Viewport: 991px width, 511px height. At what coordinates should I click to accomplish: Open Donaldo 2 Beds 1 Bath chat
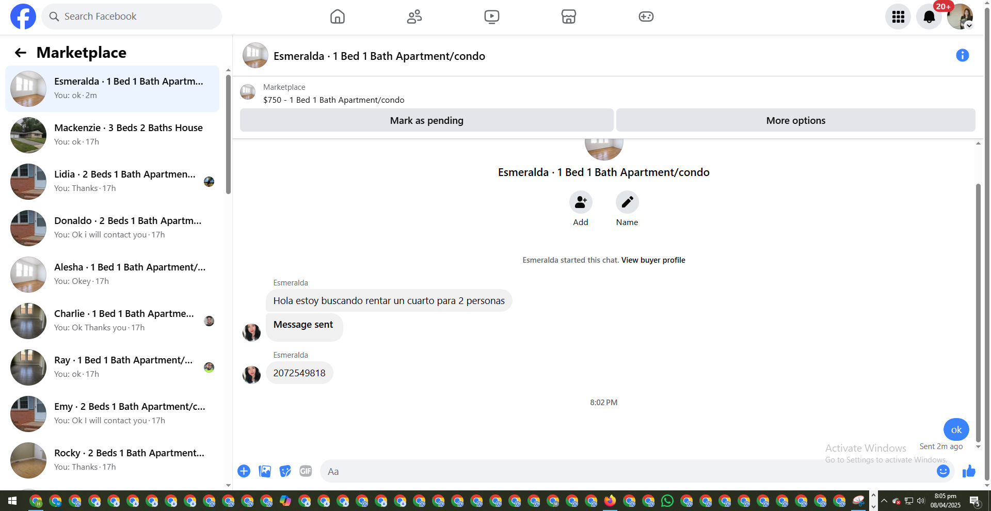112,228
